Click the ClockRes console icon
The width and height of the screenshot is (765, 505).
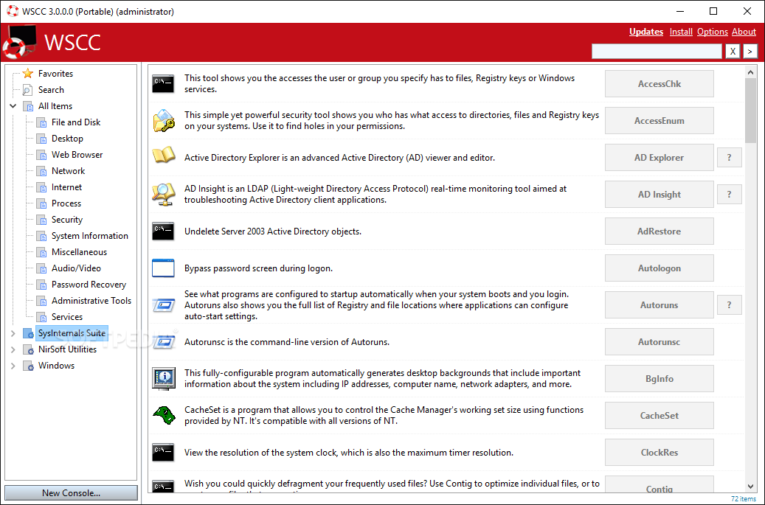[x=163, y=453]
